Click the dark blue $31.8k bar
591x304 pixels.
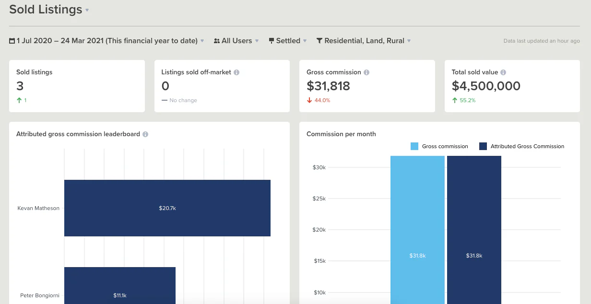[474, 230]
